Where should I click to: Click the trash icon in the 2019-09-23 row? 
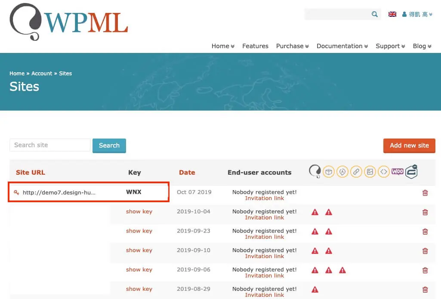[425, 231]
